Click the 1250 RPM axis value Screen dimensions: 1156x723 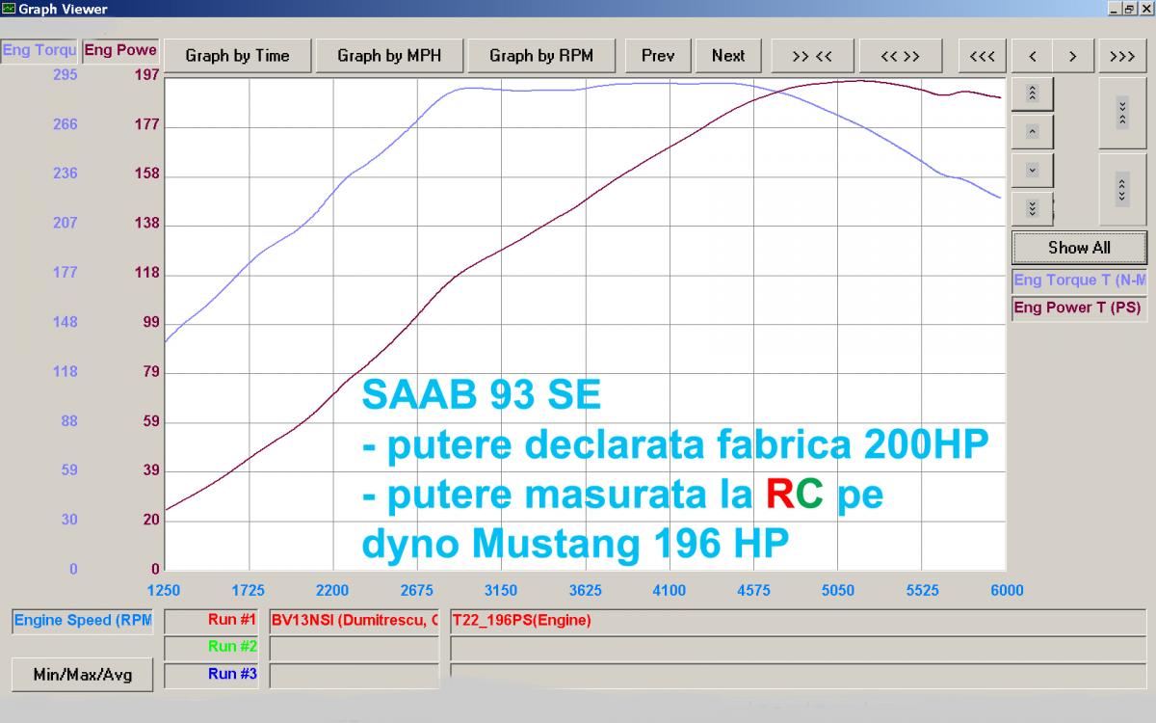coord(165,590)
